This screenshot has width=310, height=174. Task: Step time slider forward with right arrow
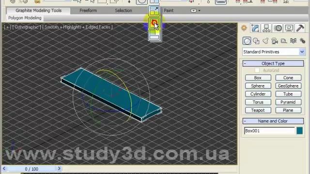point(59,169)
